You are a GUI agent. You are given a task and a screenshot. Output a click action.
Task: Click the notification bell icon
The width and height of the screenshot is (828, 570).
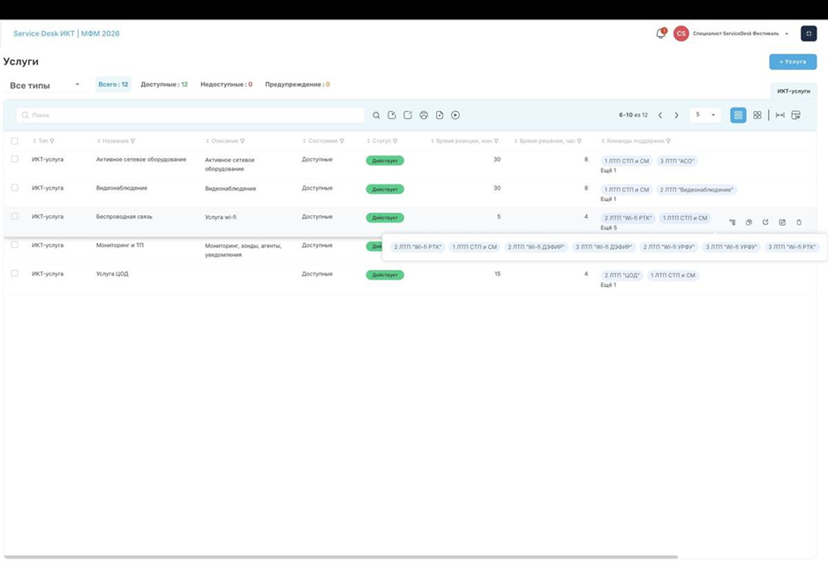[x=660, y=34]
